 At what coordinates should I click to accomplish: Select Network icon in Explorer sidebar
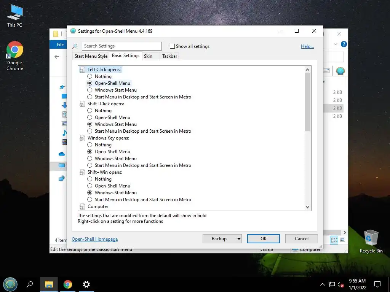pyautogui.click(x=62, y=178)
